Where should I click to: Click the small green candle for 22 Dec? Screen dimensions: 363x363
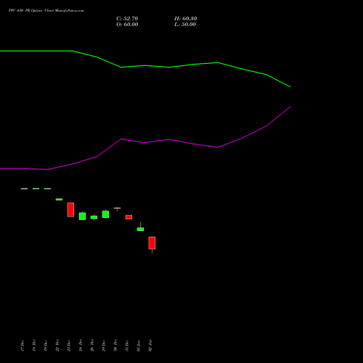pos(59,200)
